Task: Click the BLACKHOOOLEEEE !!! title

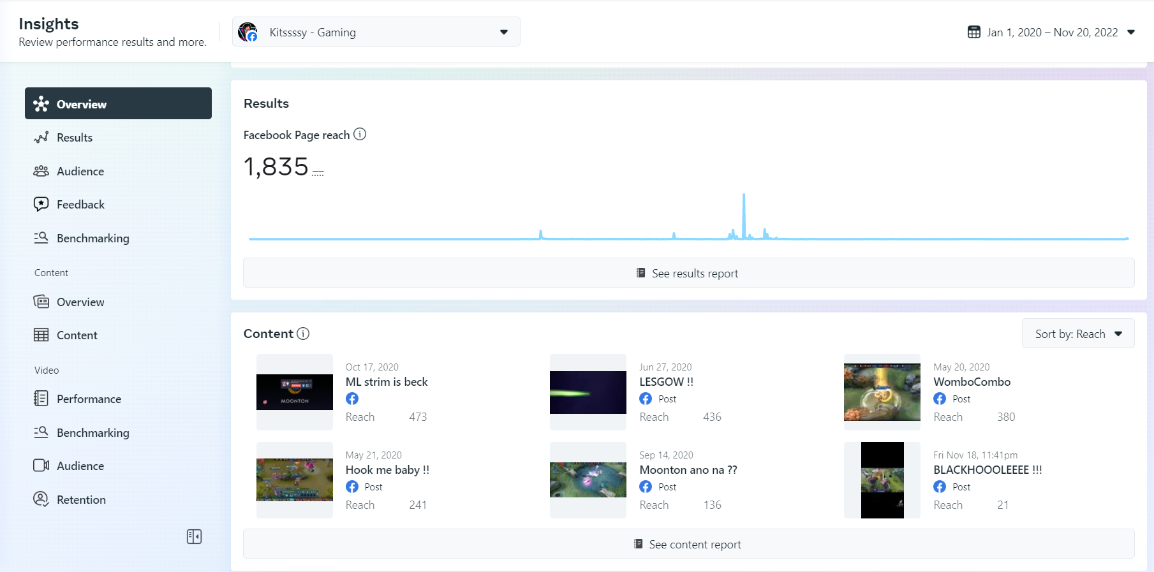Action: 988,470
